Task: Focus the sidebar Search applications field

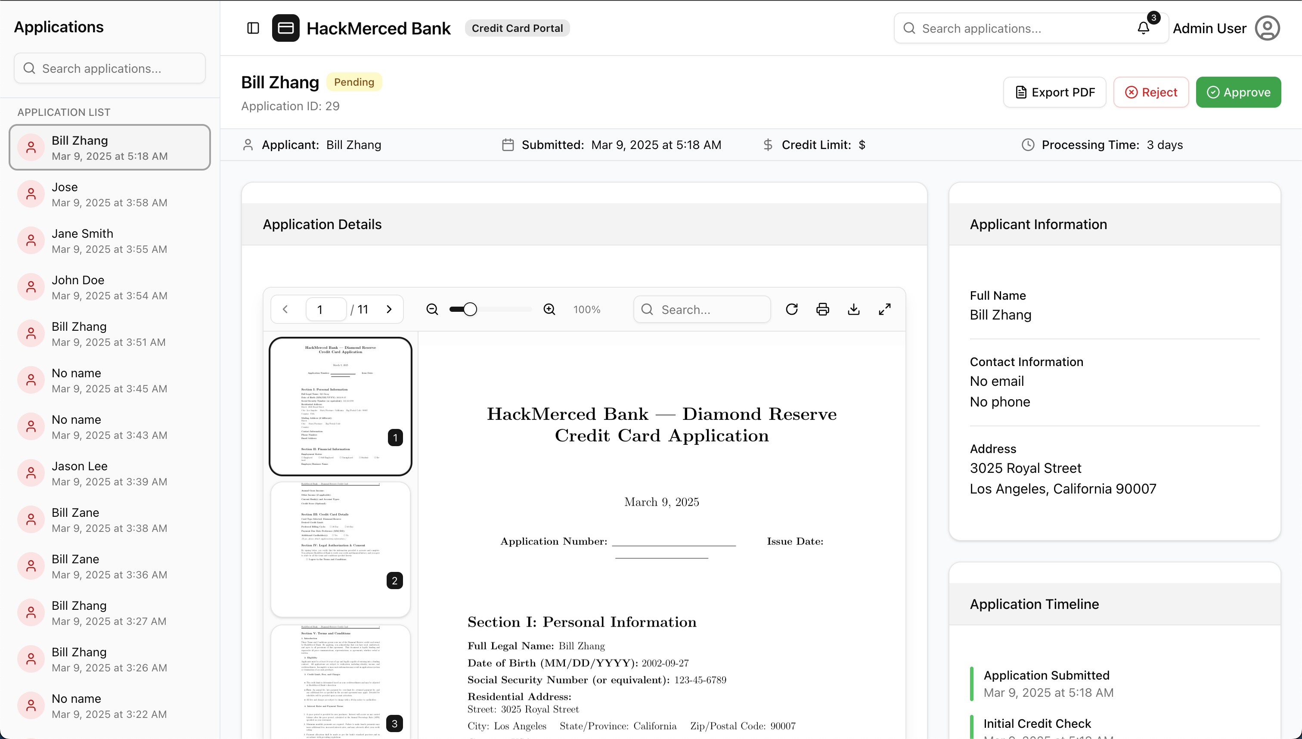Action: [x=110, y=68]
